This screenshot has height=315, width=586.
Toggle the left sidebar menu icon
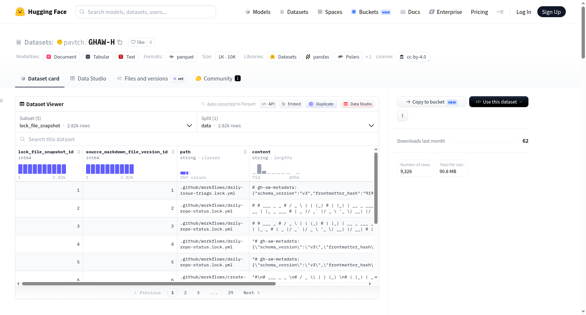click(2, 101)
